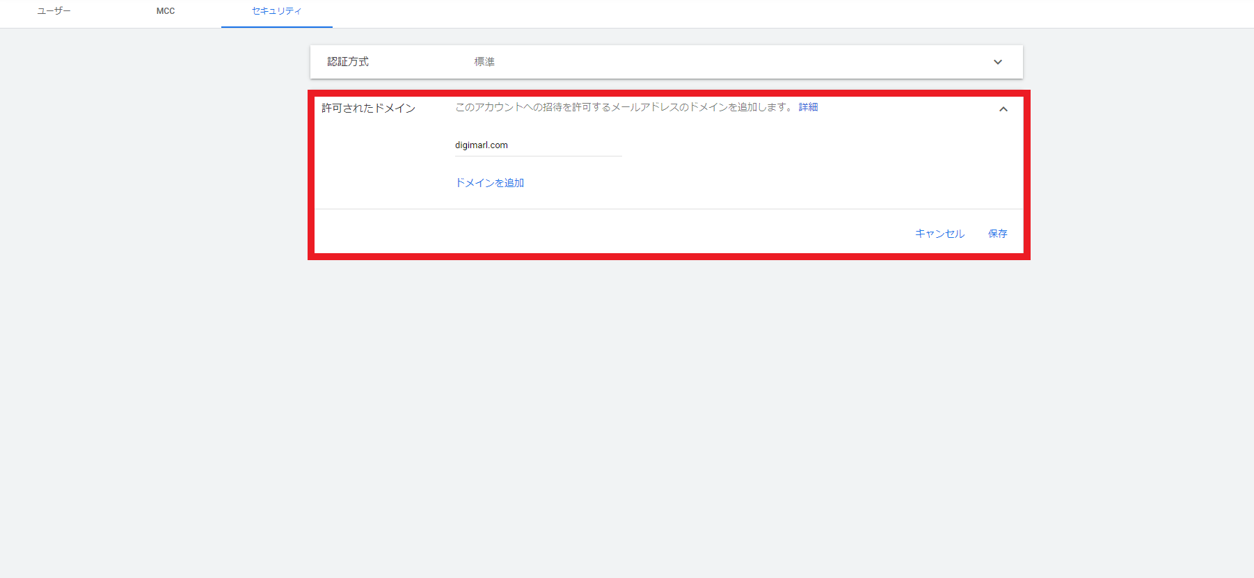Click the このアカウントへの招待を許可する description text
1254x578 pixels.
pos(624,107)
